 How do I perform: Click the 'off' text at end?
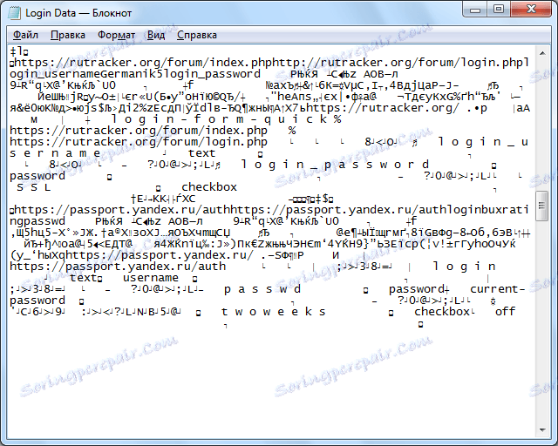coord(506,312)
